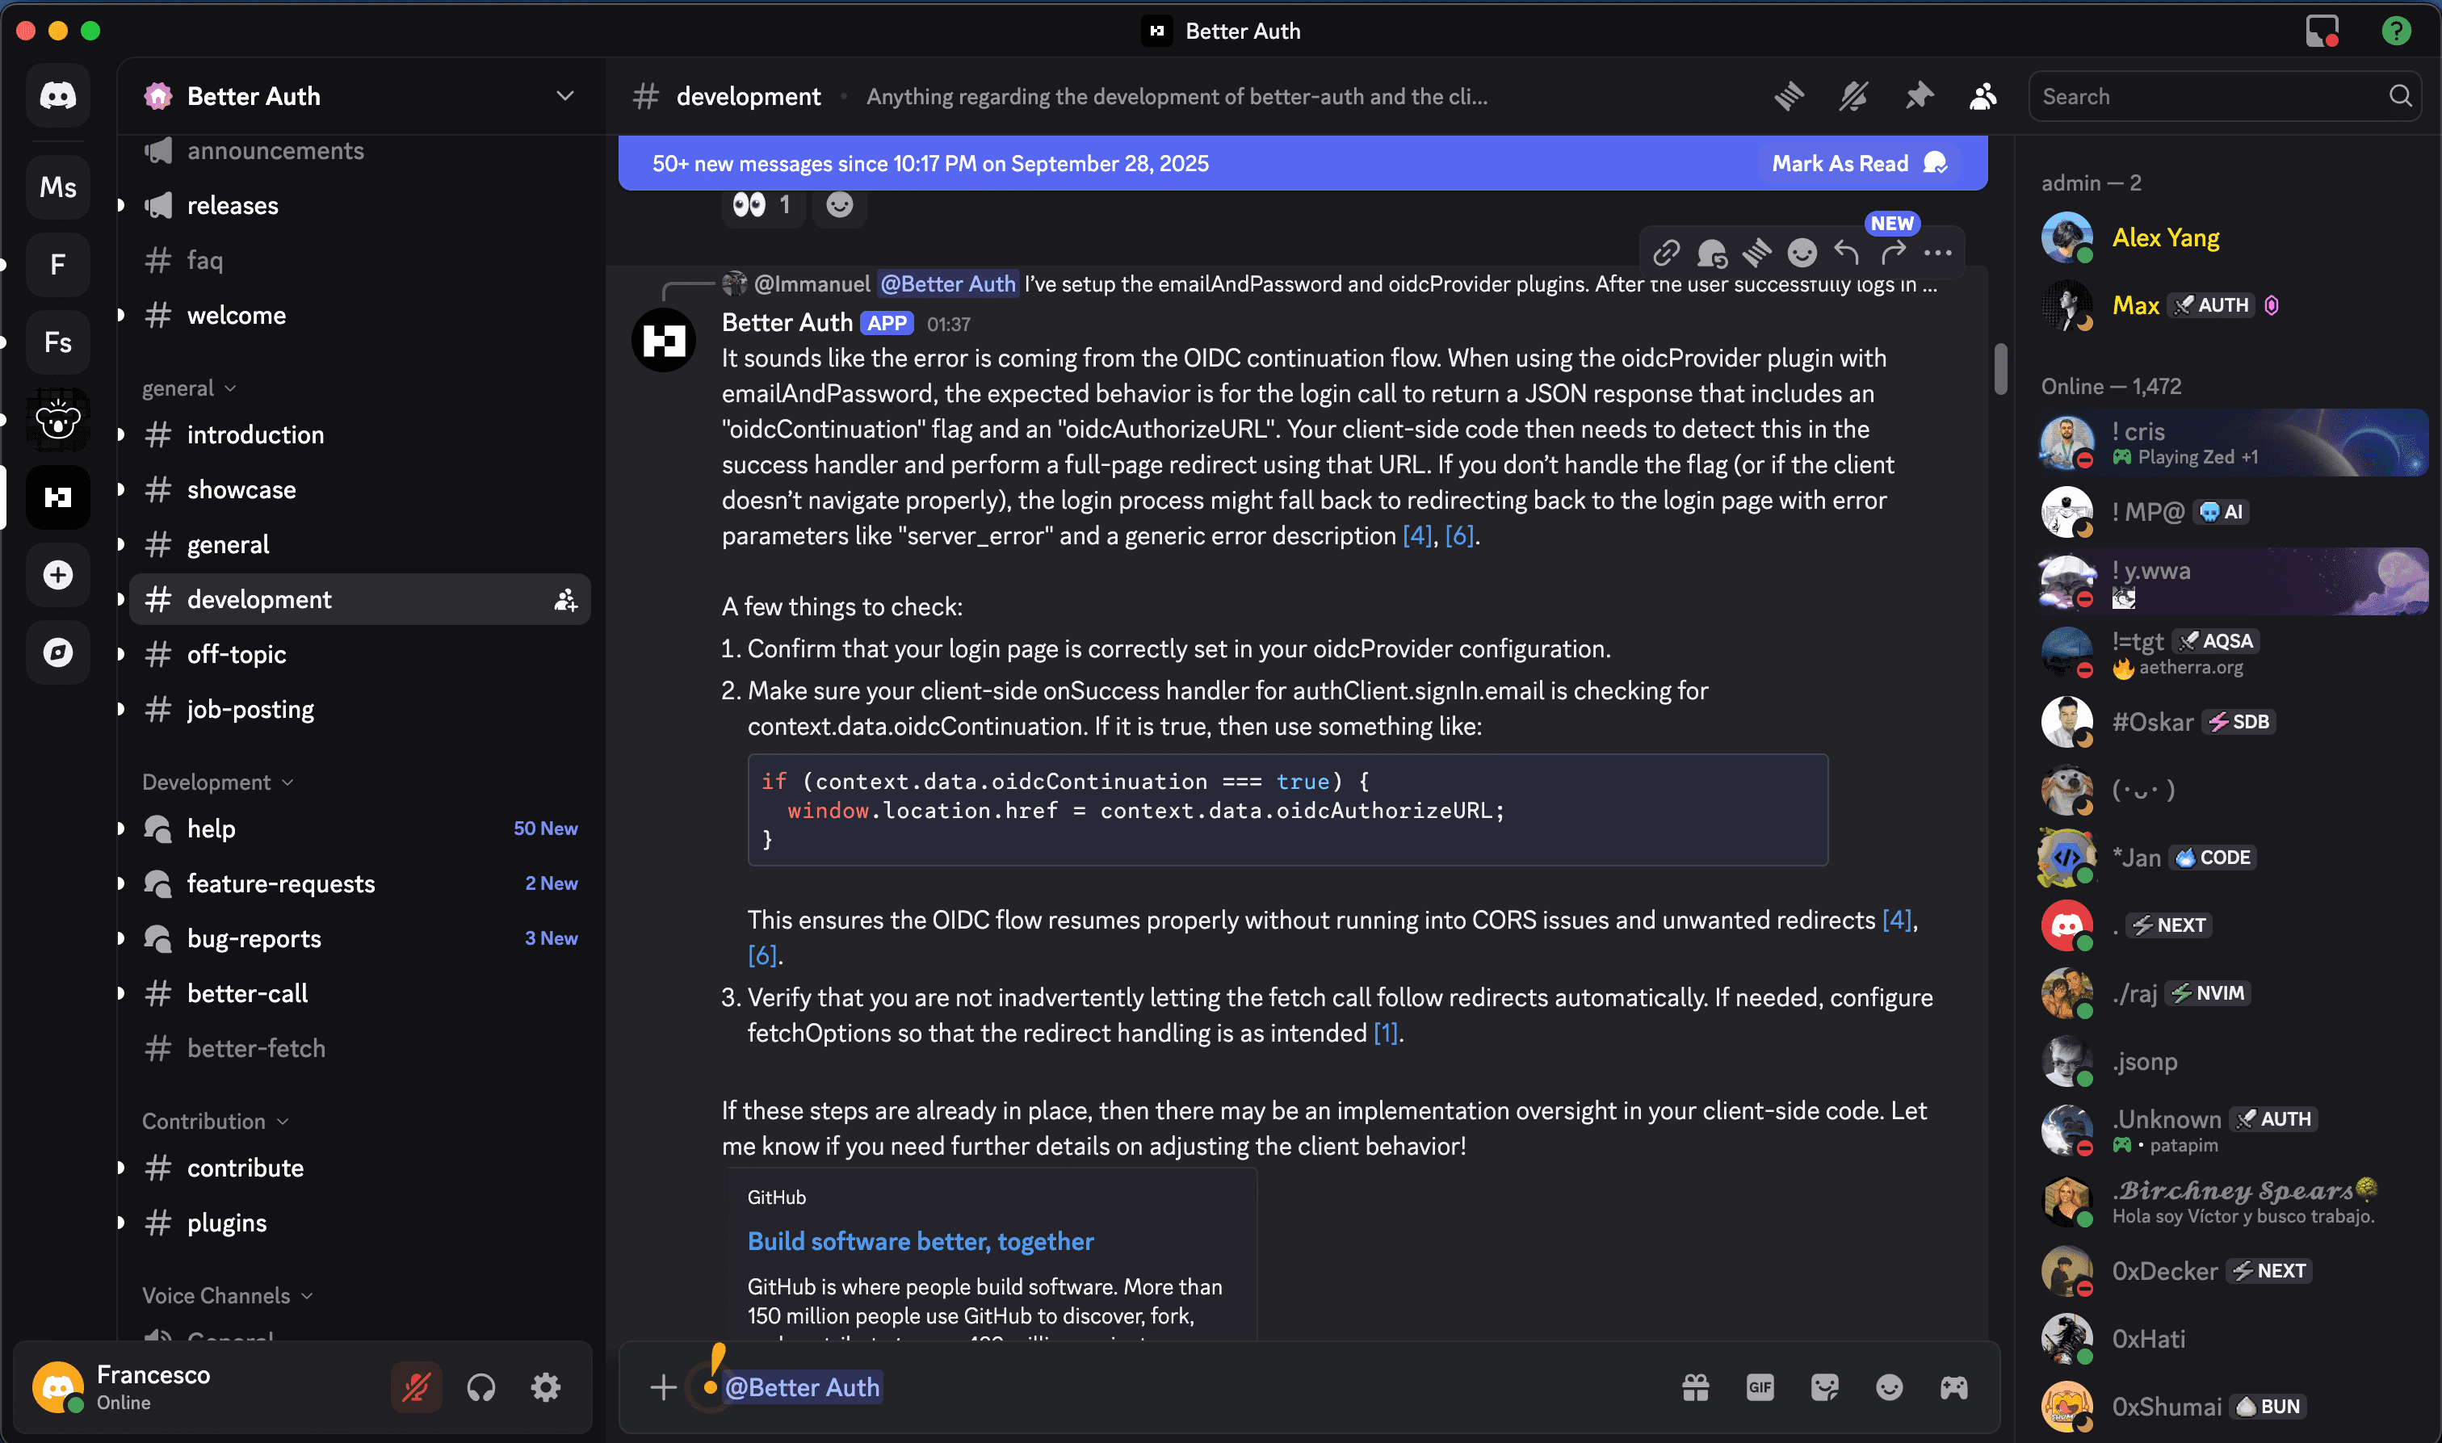
Task: Toggle notification settings bell in header
Action: (1854, 96)
